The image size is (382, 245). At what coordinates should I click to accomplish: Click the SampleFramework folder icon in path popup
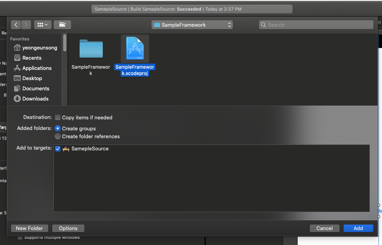click(x=157, y=25)
